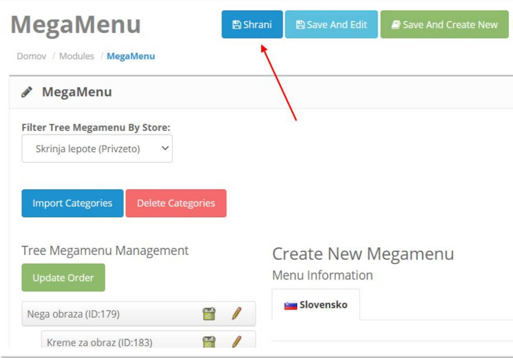This screenshot has height=358, width=513.
Task: Delete Nega obraza using its trash icon
Action: (209, 314)
